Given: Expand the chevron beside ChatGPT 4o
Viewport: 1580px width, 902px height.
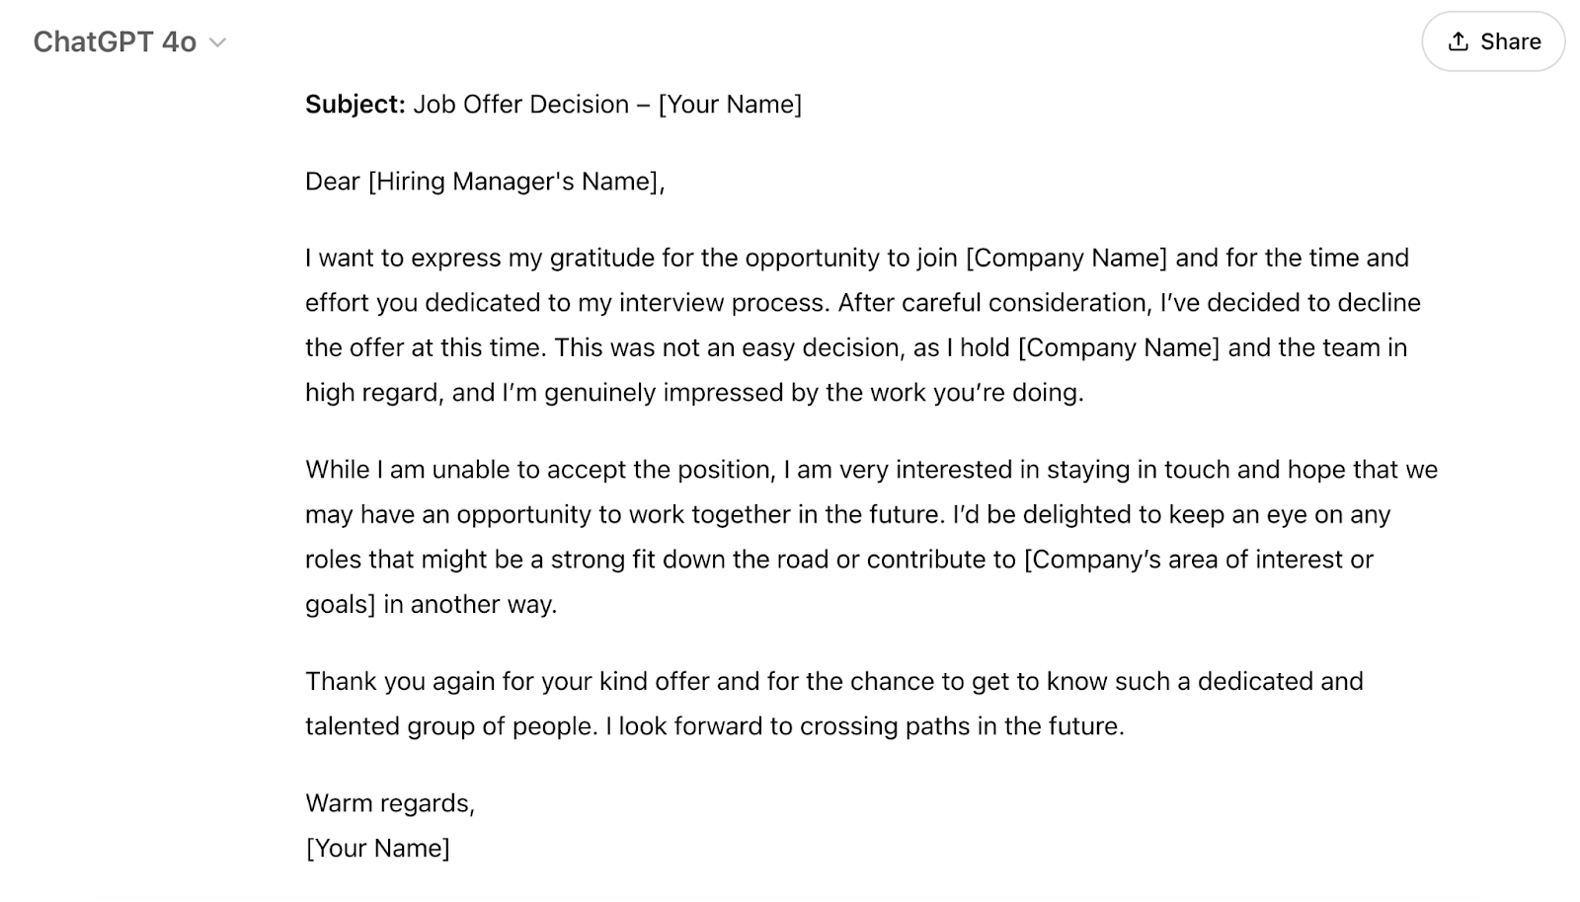Looking at the screenshot, I should [218, 43].
